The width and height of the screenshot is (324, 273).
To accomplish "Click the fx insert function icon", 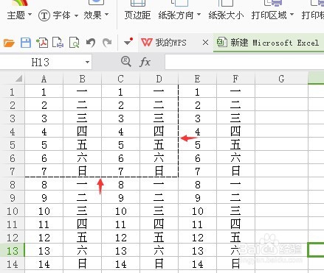I will click(145, 62).
